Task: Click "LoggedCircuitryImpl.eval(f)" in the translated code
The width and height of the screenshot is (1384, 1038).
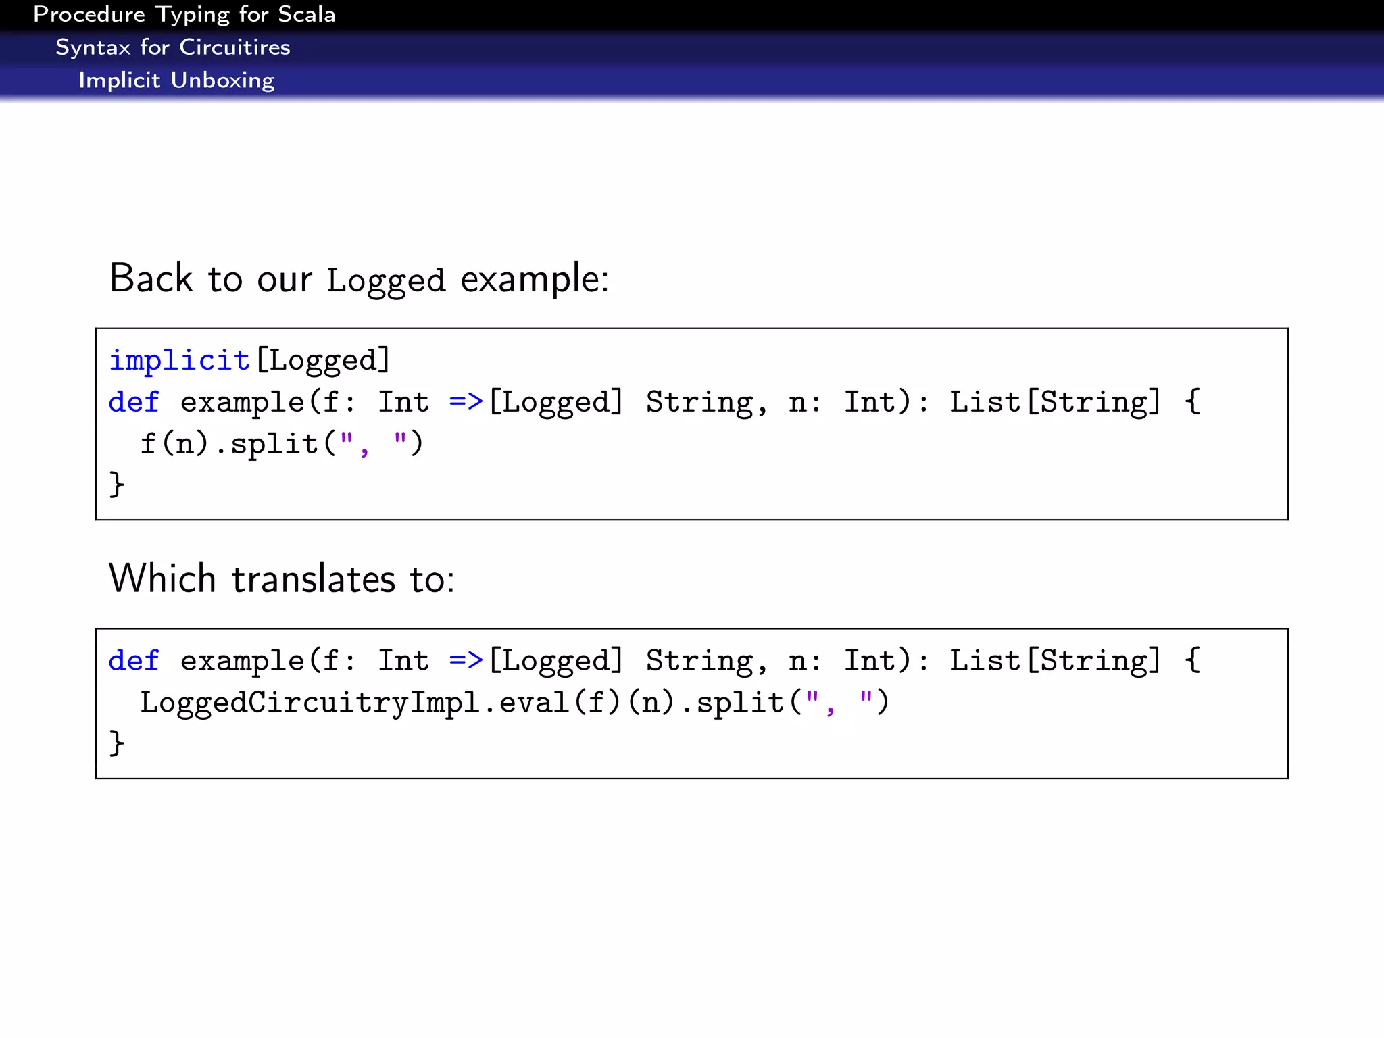Action: click(x=379, y=703)
